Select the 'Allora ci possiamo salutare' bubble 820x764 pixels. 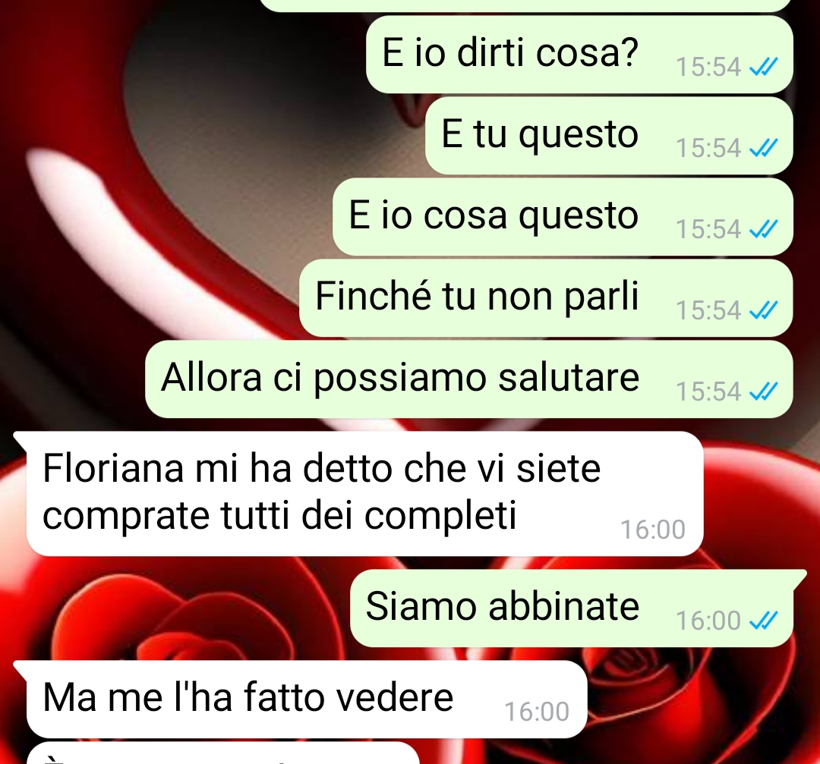click(469, 379)
